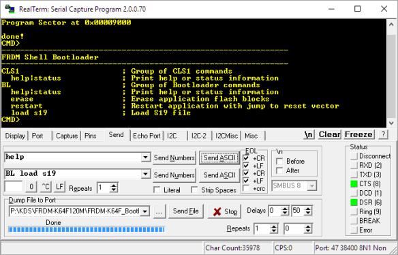Click the terminal scrollbar up arrow
This screenshot has width=398, height=255.
pyautogui.click(x=391, y=24)
